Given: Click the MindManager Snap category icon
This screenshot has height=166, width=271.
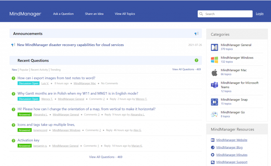Looking at the screenshot, I should [214, 102].
